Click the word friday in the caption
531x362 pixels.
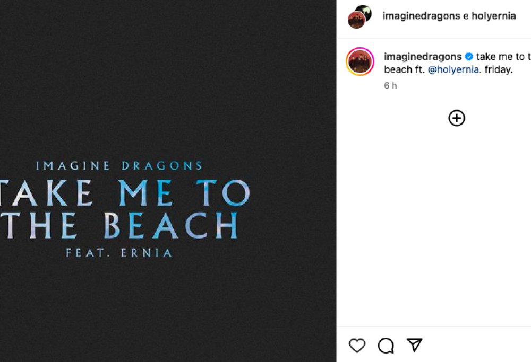(498, 69)
